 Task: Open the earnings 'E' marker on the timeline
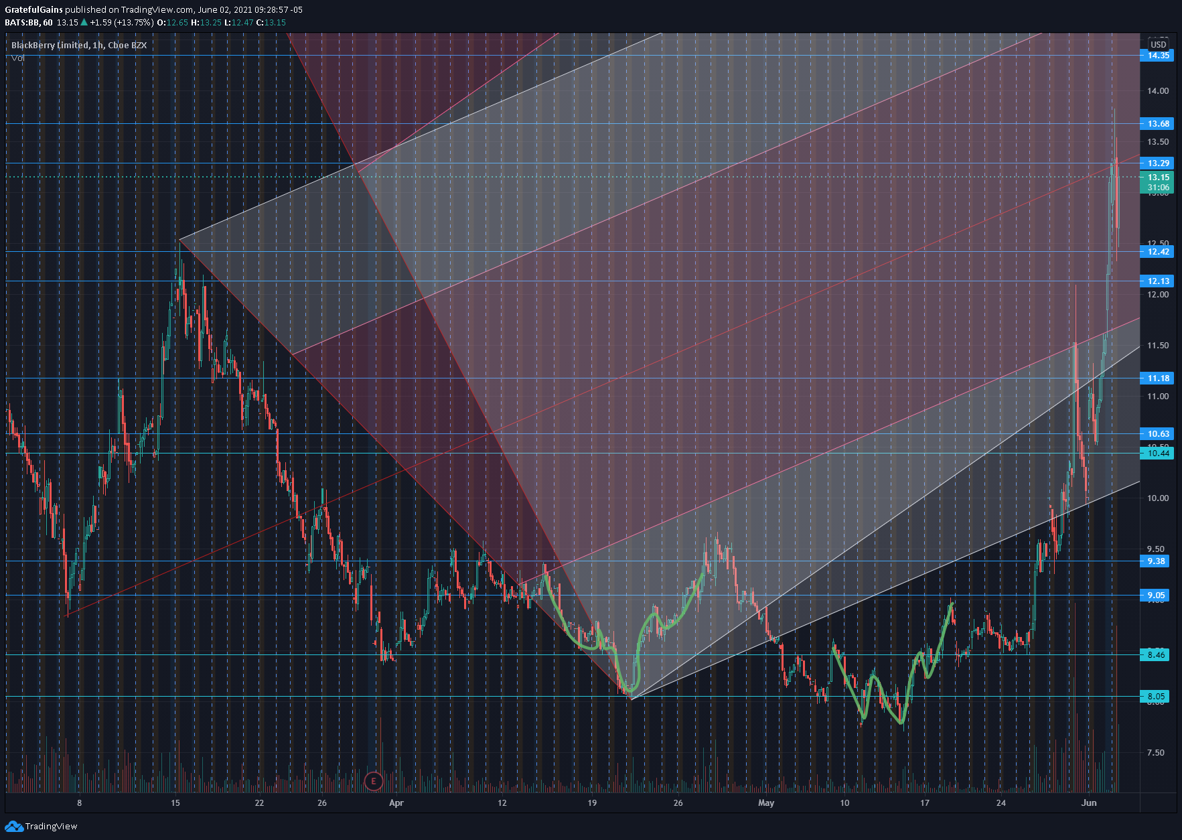tap(373, 780)
